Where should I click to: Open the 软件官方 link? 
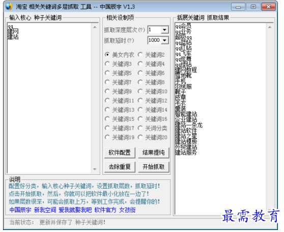(105, 210)
